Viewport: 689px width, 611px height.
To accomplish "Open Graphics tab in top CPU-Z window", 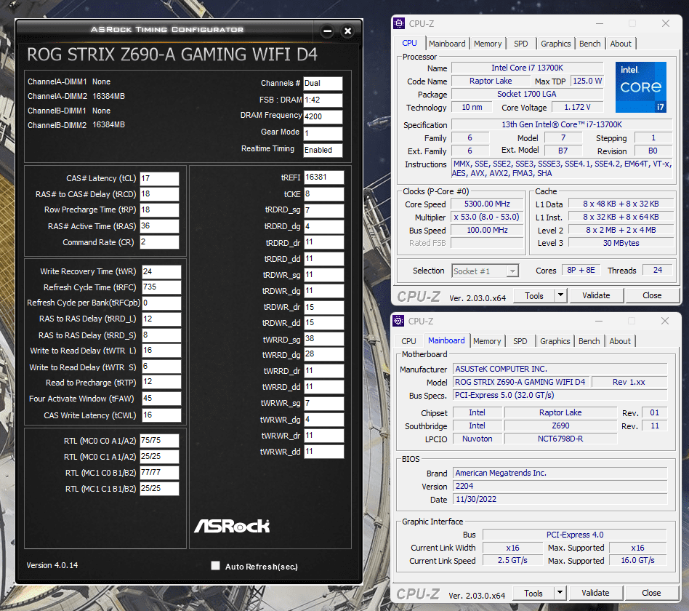I will 555,44.
